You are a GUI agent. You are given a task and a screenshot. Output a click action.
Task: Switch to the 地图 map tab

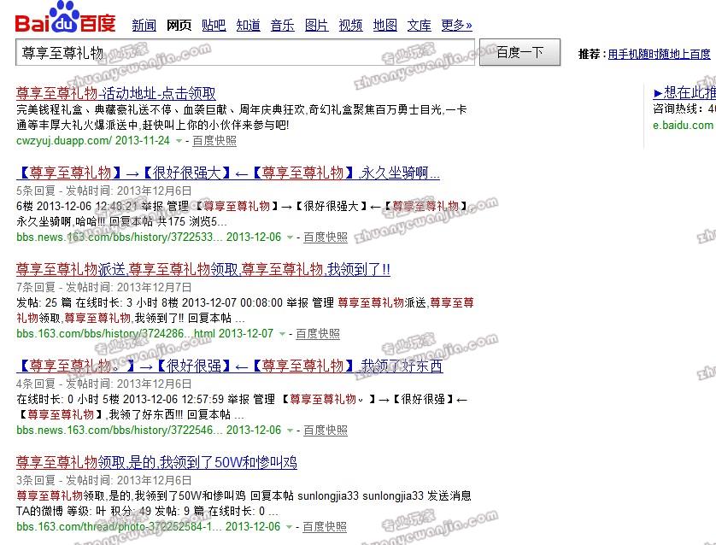click(x=385, y=25)
